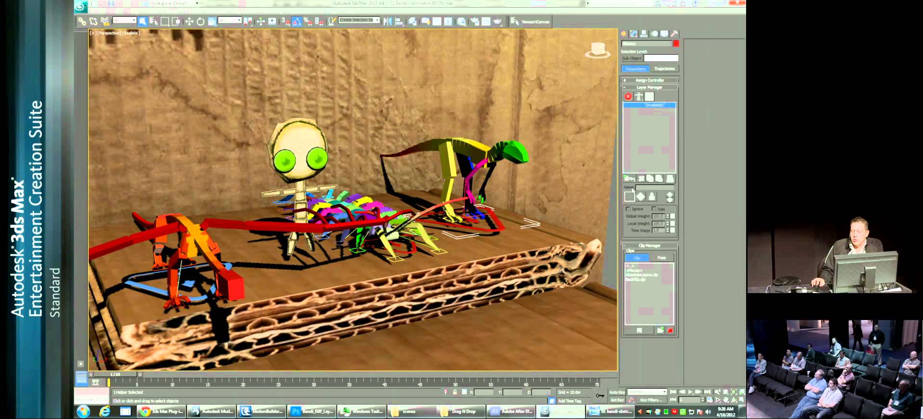Switch to the Parameters tab
This screenshot has height=419, width=923.
click(x=636, y=69)
